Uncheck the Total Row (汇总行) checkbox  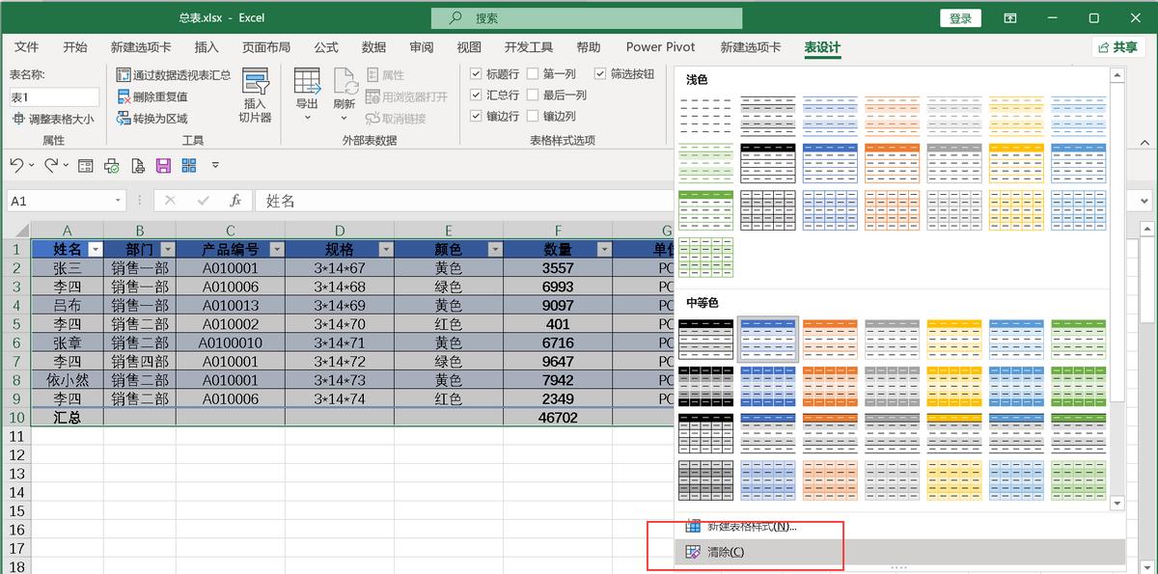point(476,95)
